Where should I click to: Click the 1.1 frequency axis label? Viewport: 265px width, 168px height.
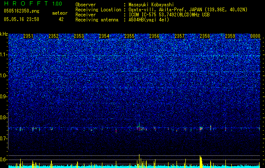(4, 55)
